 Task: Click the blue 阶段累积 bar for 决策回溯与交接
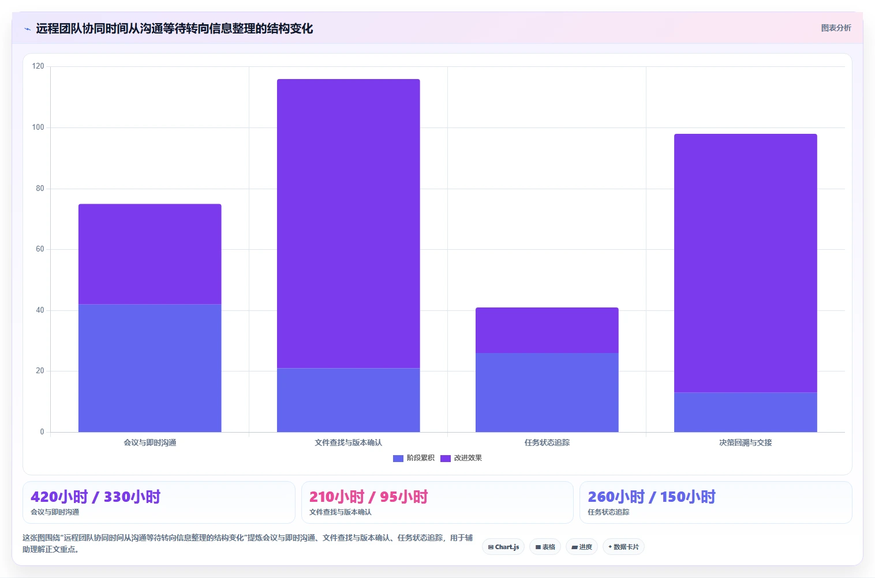[x=746, y=412]
